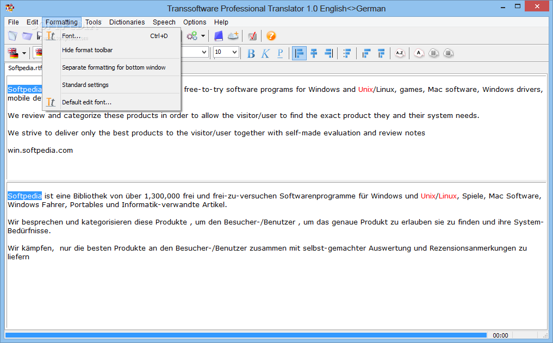This screenshot has width=553, height=343.
Task: Toggle underline with the P icon
Action: click(280, 53)
